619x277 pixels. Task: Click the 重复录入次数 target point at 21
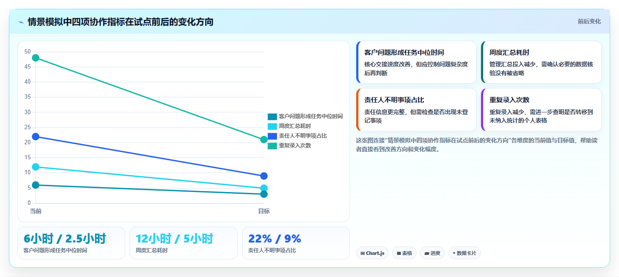(x=264, y=140)
